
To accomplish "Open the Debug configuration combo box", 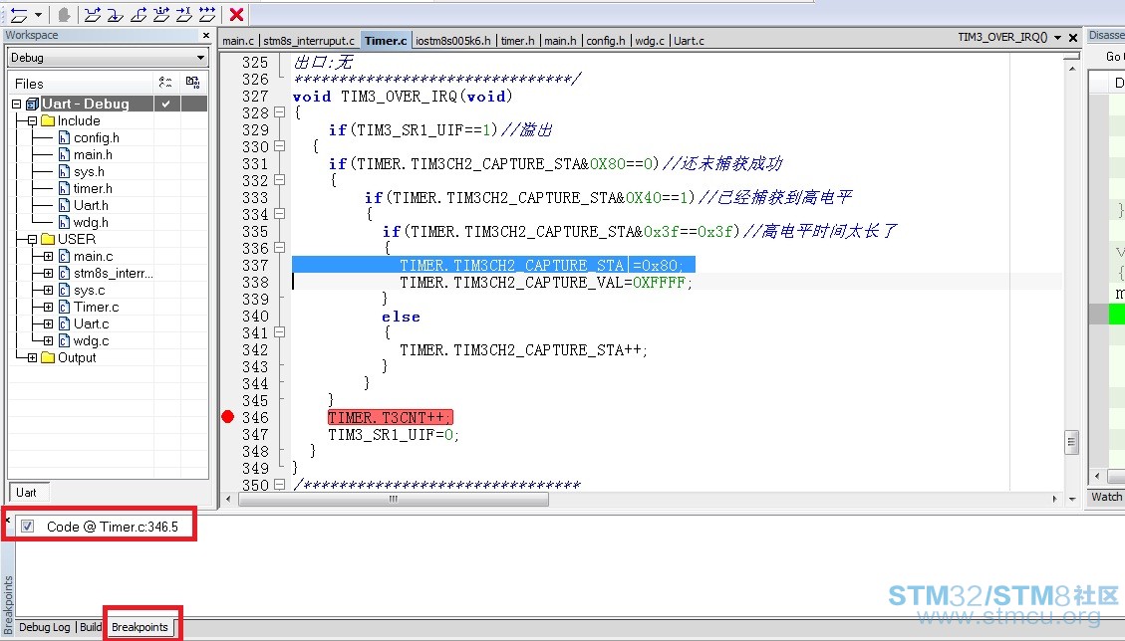I will [x=107, y=58].
